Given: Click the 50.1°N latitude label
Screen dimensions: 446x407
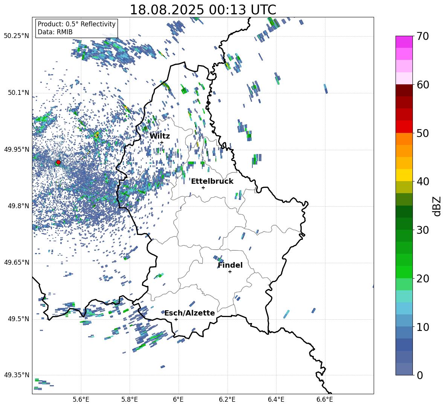Looking at the screenshot, I should click(x=18, y=93).
